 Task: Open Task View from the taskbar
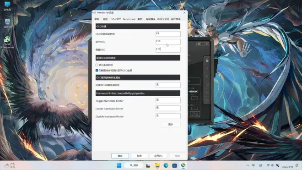148,165
